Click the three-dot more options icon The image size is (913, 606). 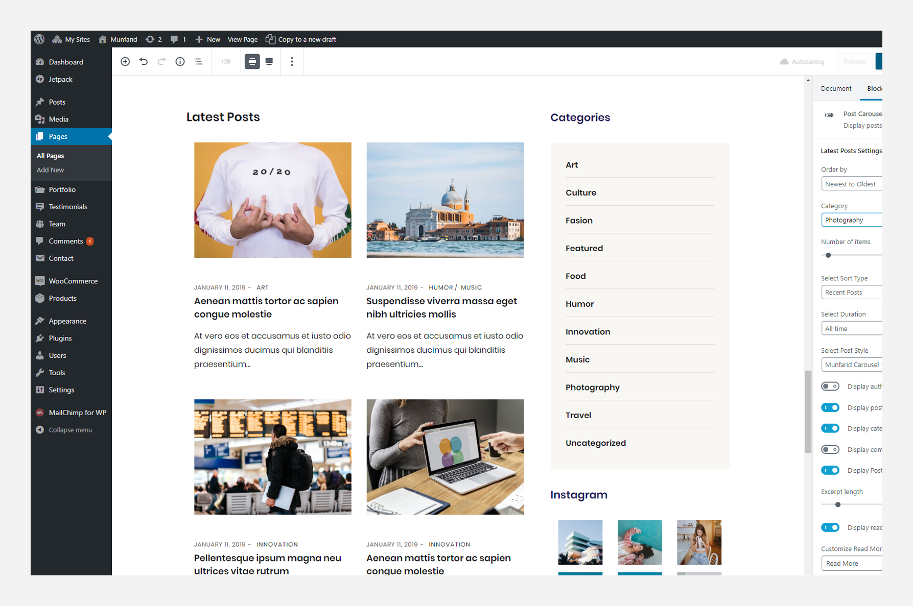point(292,61)
